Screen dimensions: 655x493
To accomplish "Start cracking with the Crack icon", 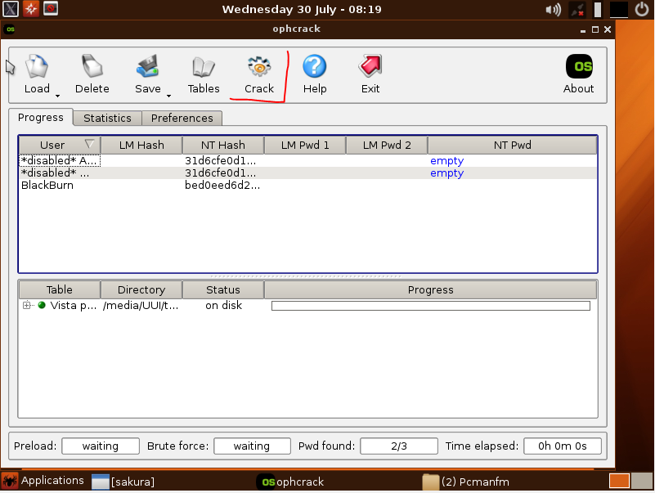I will [x=259, y=66].
